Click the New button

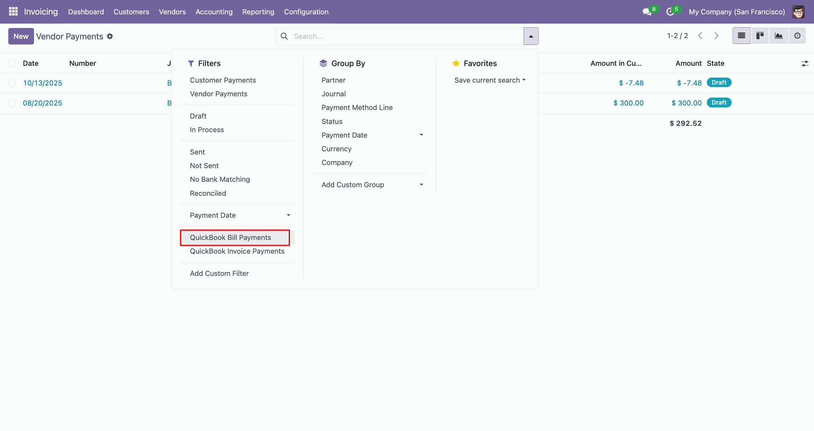[21, 36]
